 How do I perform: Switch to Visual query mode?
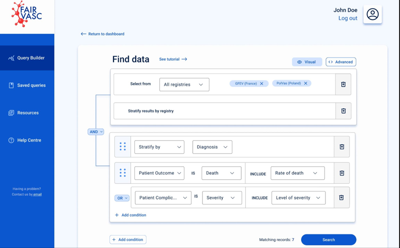307,62
